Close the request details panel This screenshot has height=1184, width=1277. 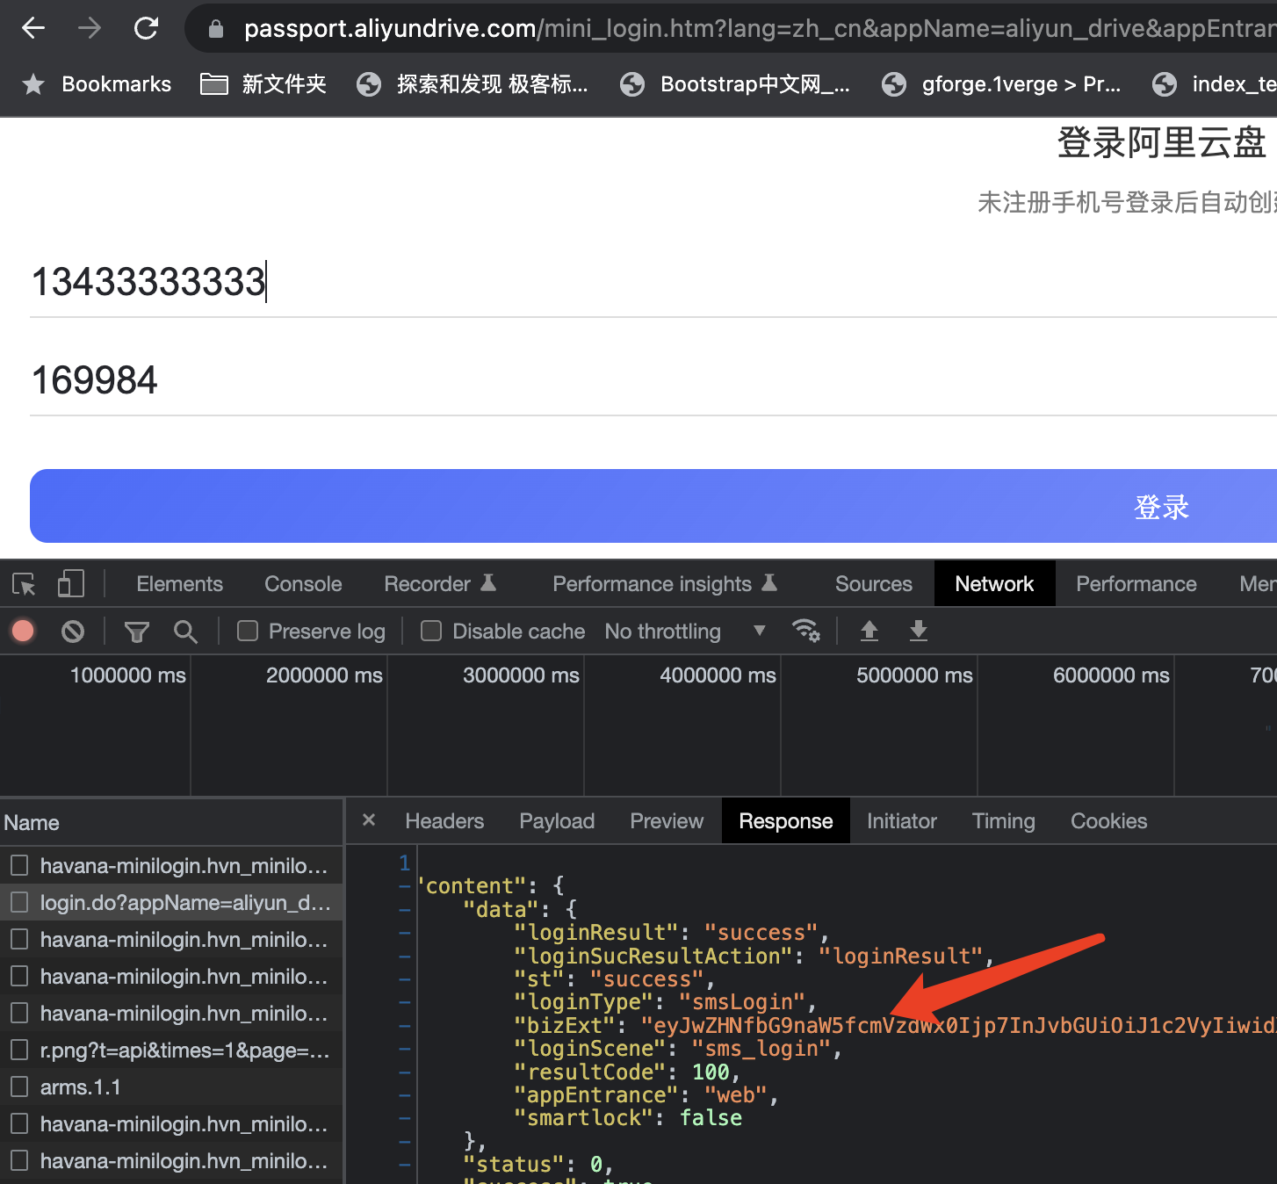pyautogui.click(x=368, y=820)
